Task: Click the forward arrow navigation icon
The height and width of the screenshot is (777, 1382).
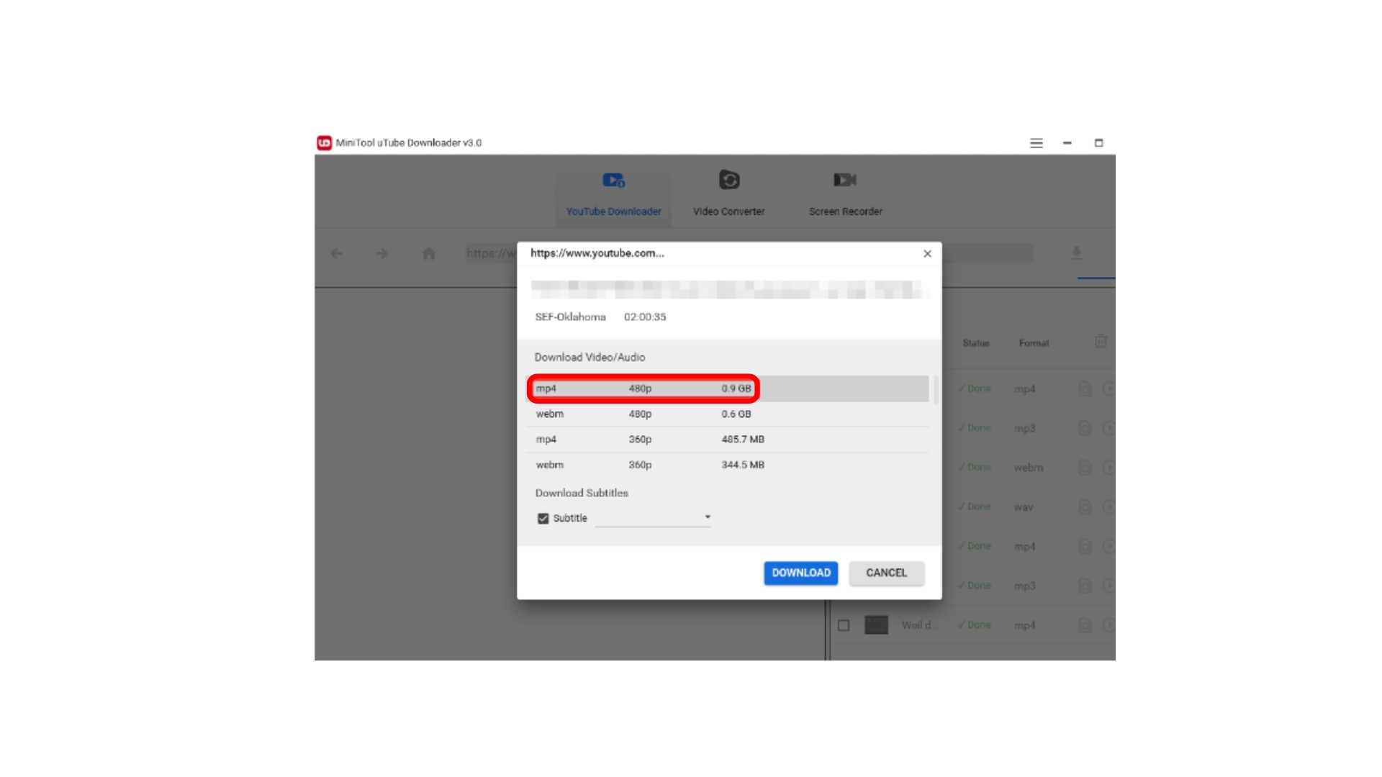Action: click(x=381, y=253)
